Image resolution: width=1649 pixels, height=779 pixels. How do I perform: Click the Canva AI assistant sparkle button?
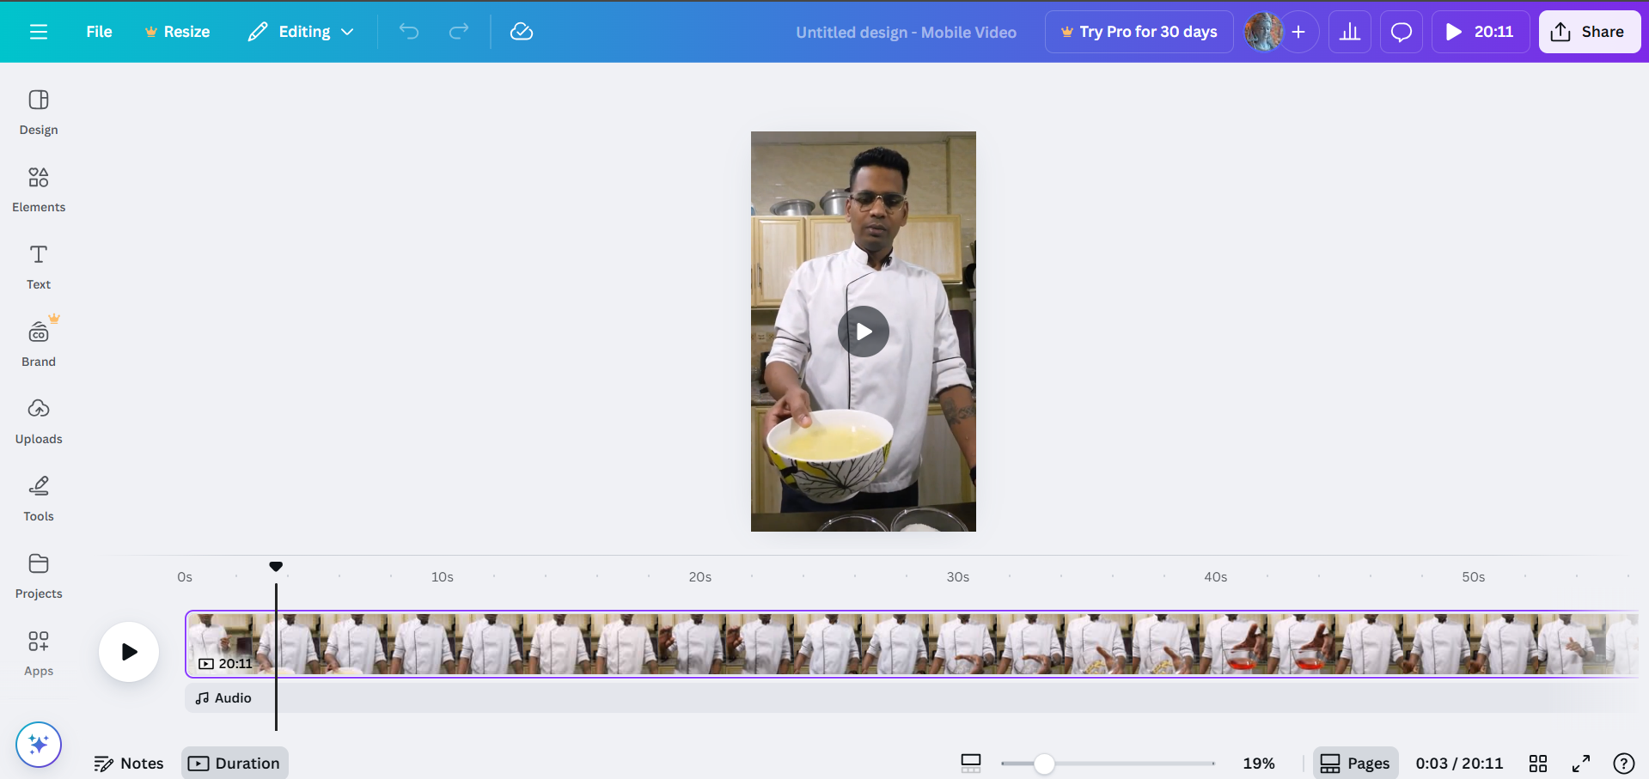pyautogui.click(x=39, y=744)
